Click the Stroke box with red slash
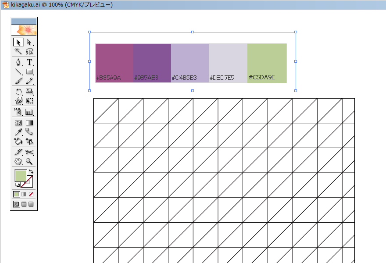 coord(29,184)
